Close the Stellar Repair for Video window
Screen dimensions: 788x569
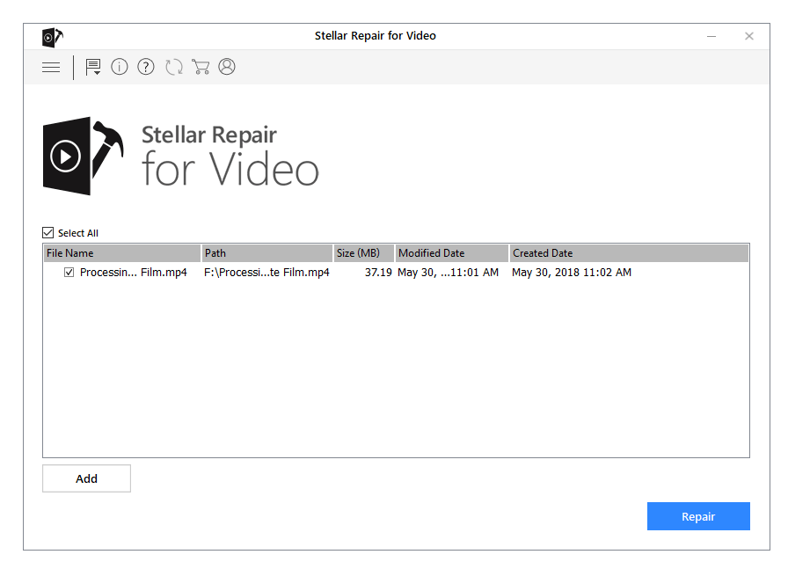(x=748, y=36)
